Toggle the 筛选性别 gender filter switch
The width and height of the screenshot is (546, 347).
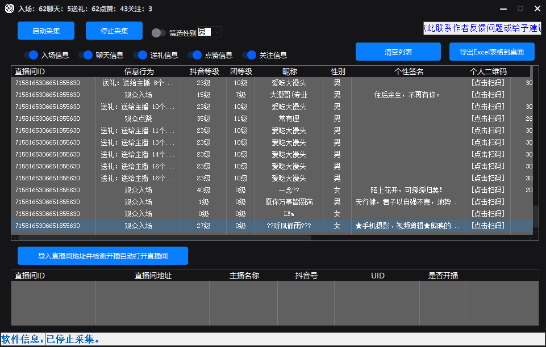coord(159,33)
